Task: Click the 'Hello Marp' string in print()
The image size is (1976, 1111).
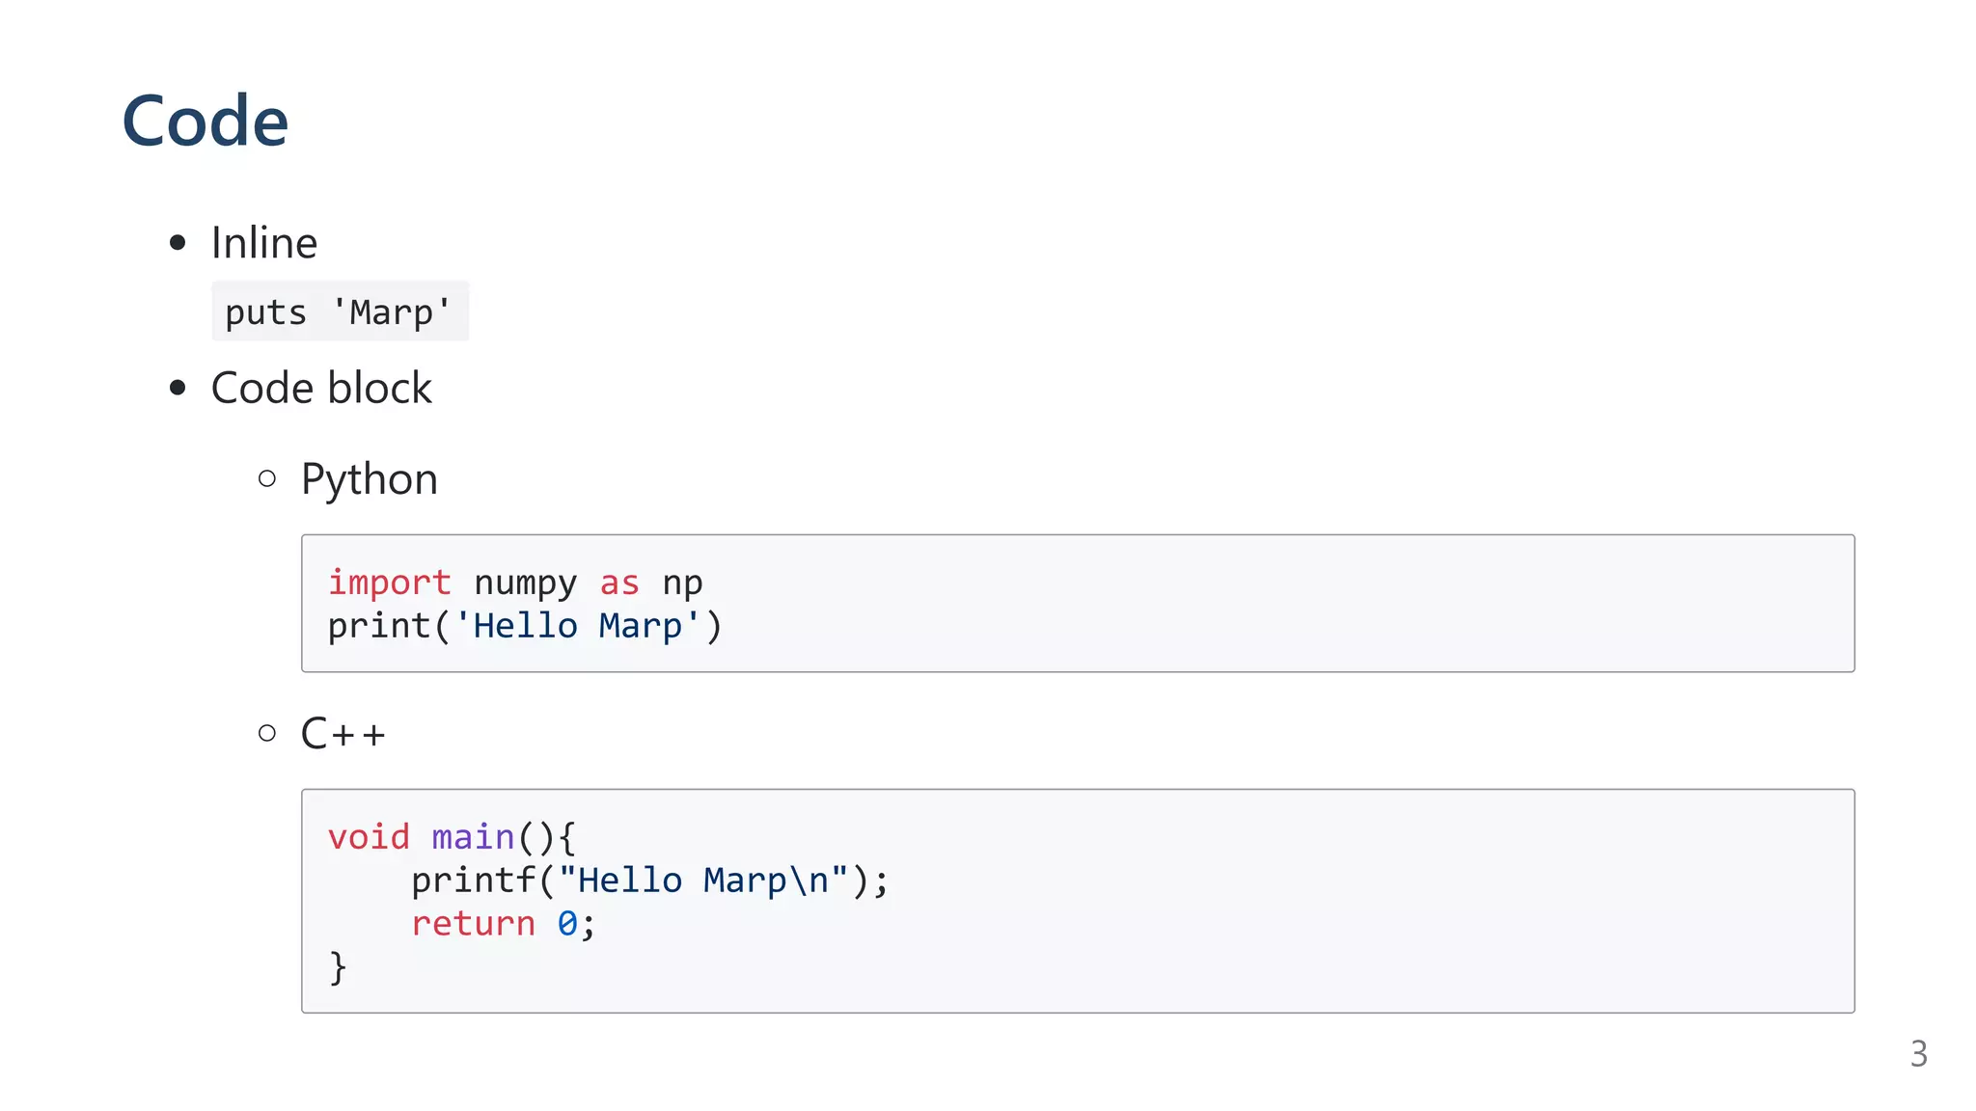Action: pos(577,626)
